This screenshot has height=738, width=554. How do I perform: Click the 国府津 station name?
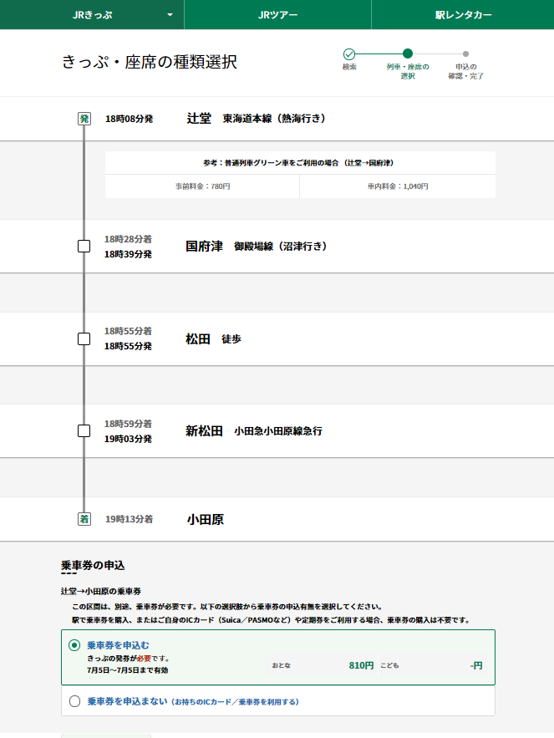click(204, 247)
